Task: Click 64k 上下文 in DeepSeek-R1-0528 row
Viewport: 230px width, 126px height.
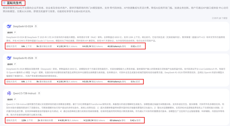Action: (27, 82)
